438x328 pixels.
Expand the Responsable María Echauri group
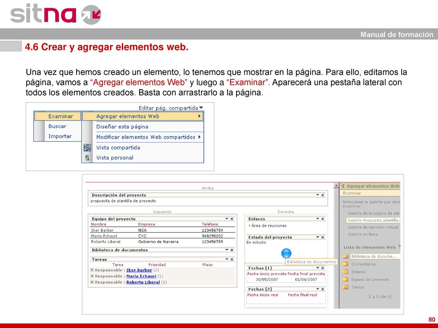tap(92, 276)
